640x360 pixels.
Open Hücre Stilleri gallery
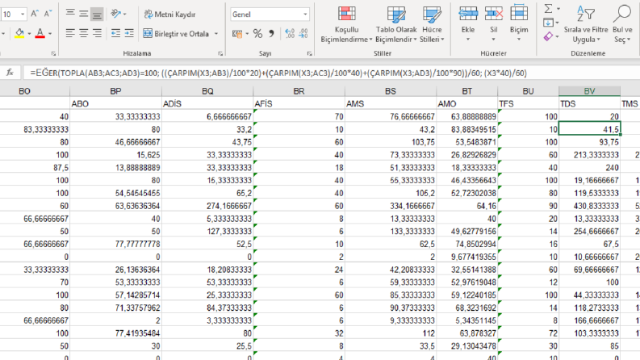click(x=432, y=24)
